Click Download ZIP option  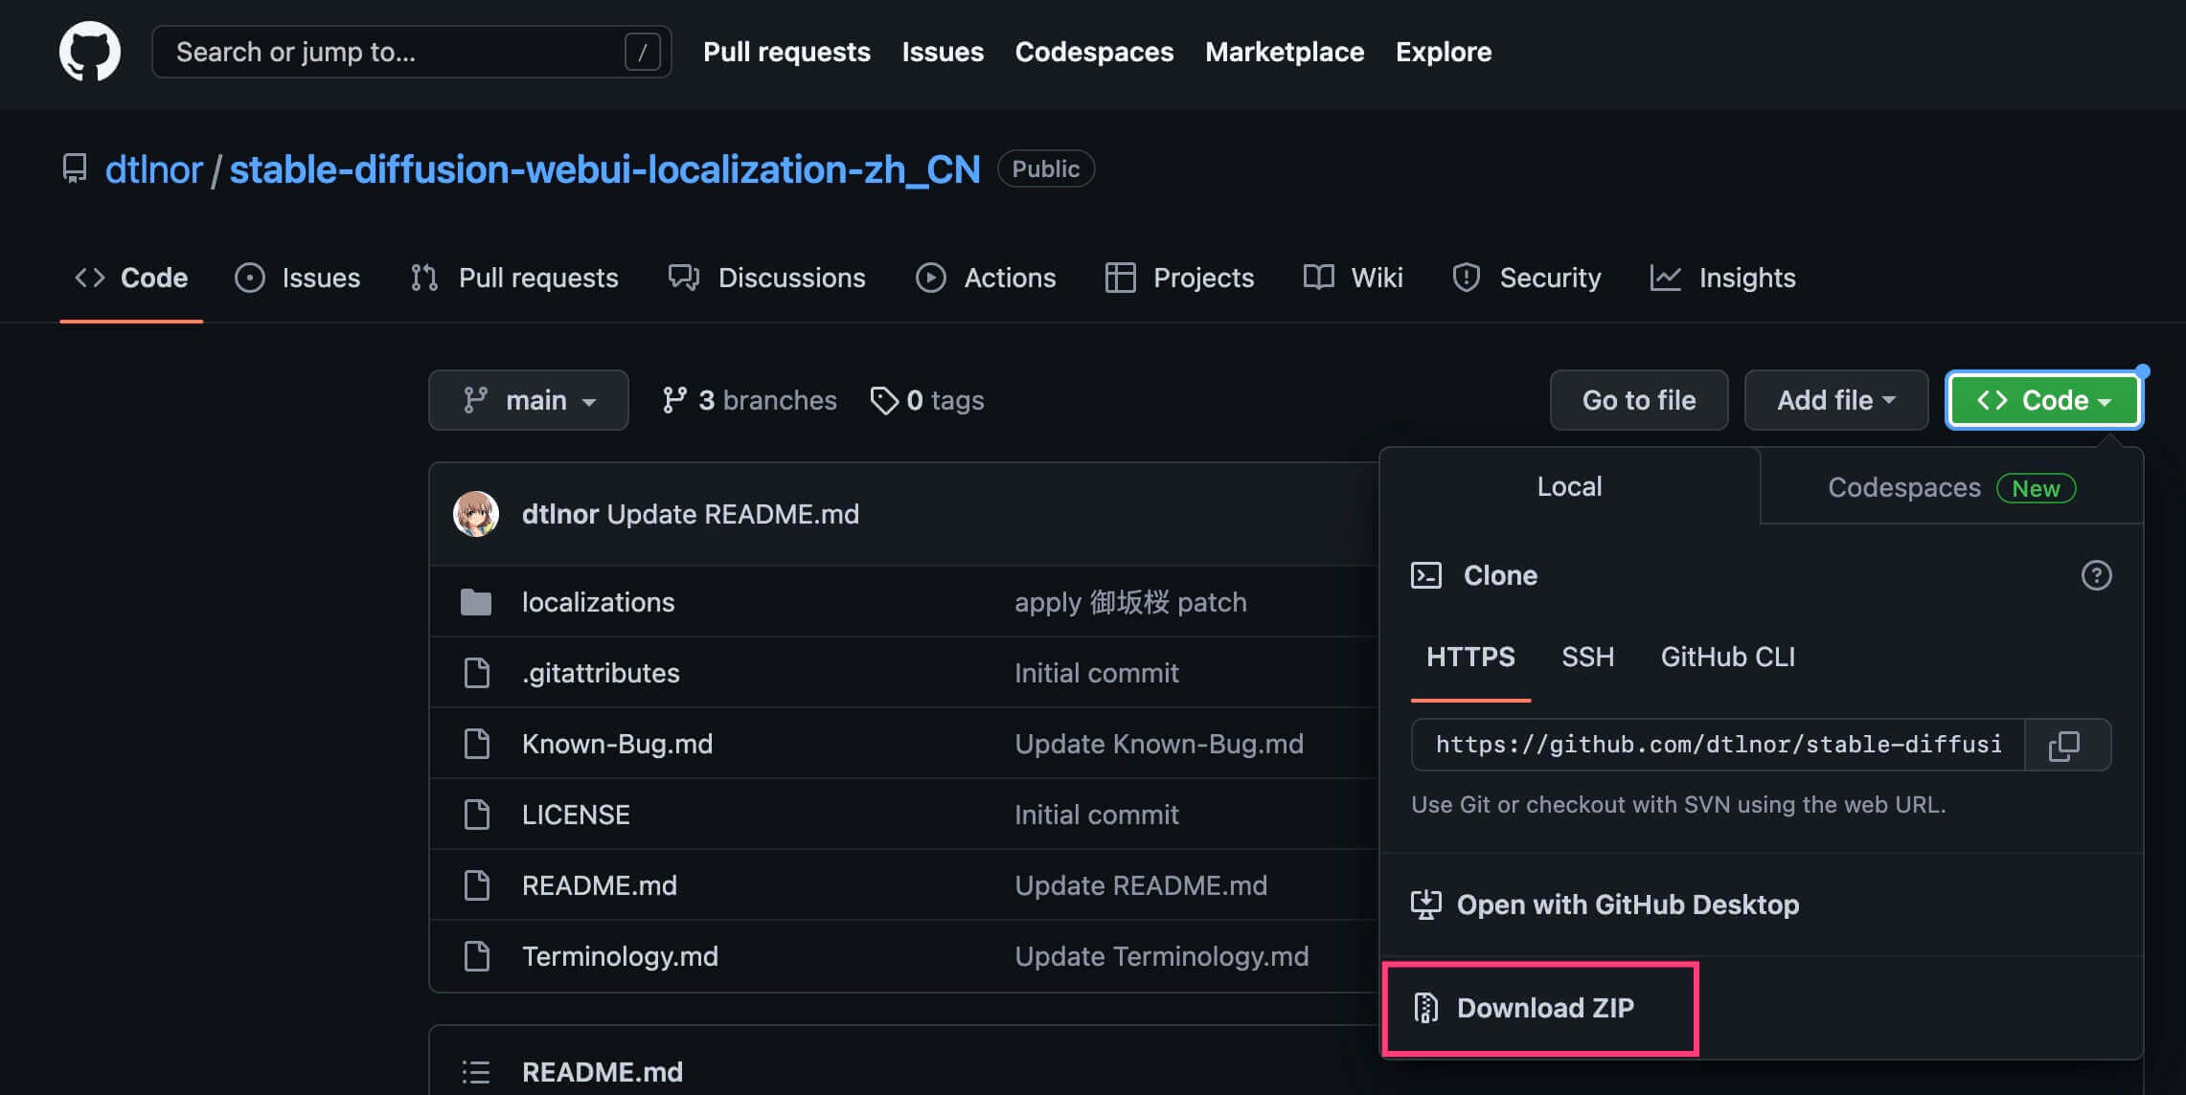tap(1542, 1008)
